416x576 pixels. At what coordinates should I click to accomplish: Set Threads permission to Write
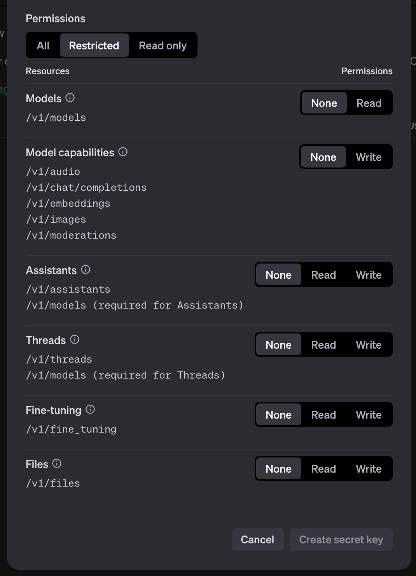coord(369,344)
